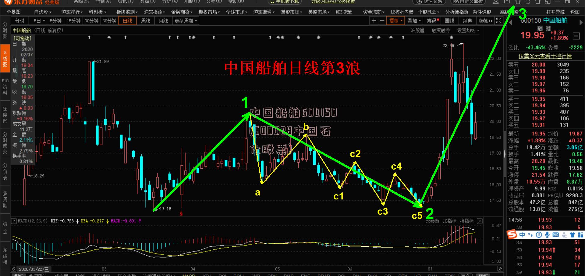This screenshot has height=276, width=585.
Task: Zoom out chart with minus button
Action: click(x=382, y=21)
